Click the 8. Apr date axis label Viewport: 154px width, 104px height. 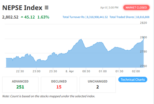[x=70, y=71]
